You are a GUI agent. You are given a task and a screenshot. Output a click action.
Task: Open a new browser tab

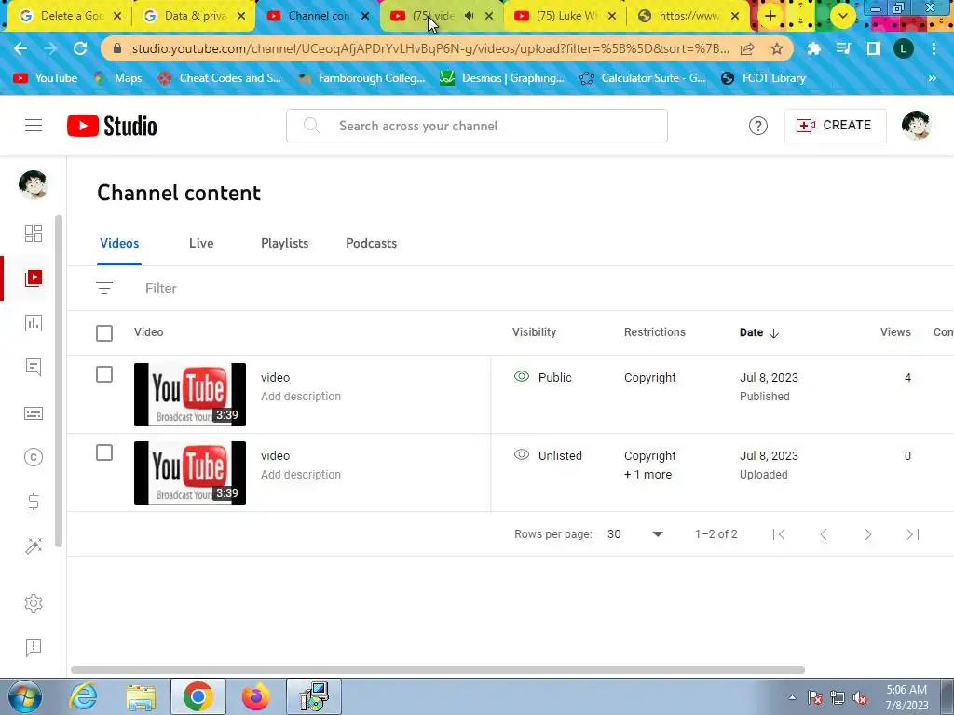770,16
